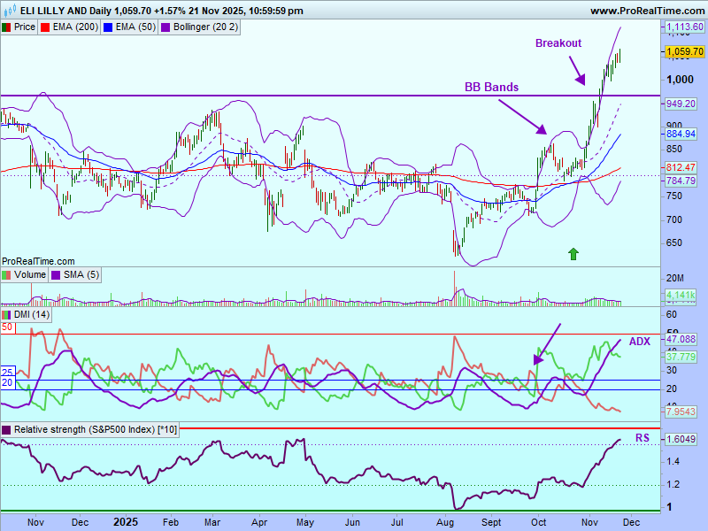This screenshot has height=531, width=708.
Task: Click the purple arrow in the DMI panel
Action: [548, 343]
